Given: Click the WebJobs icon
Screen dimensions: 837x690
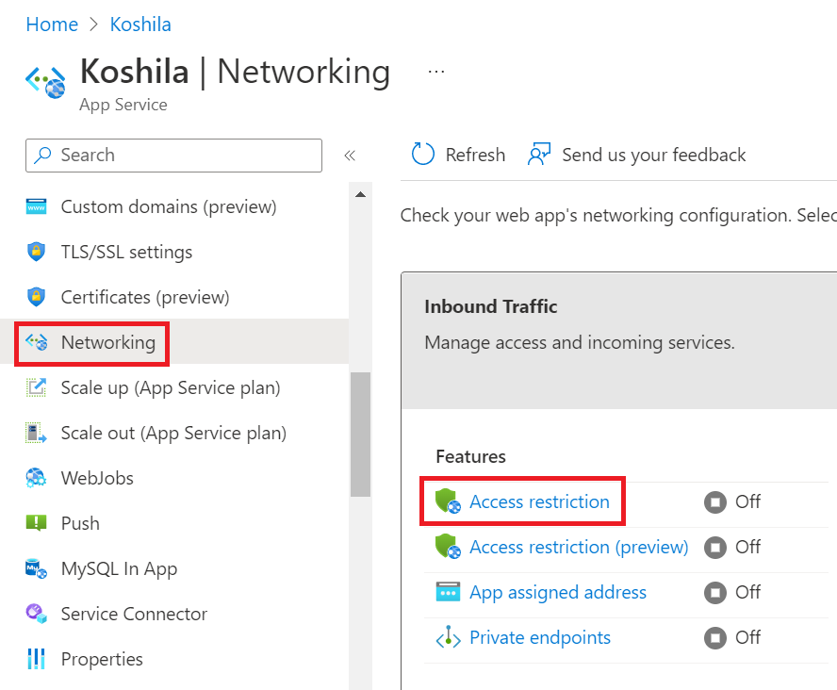Looking at the screenshot, I should tap(37, 478).
